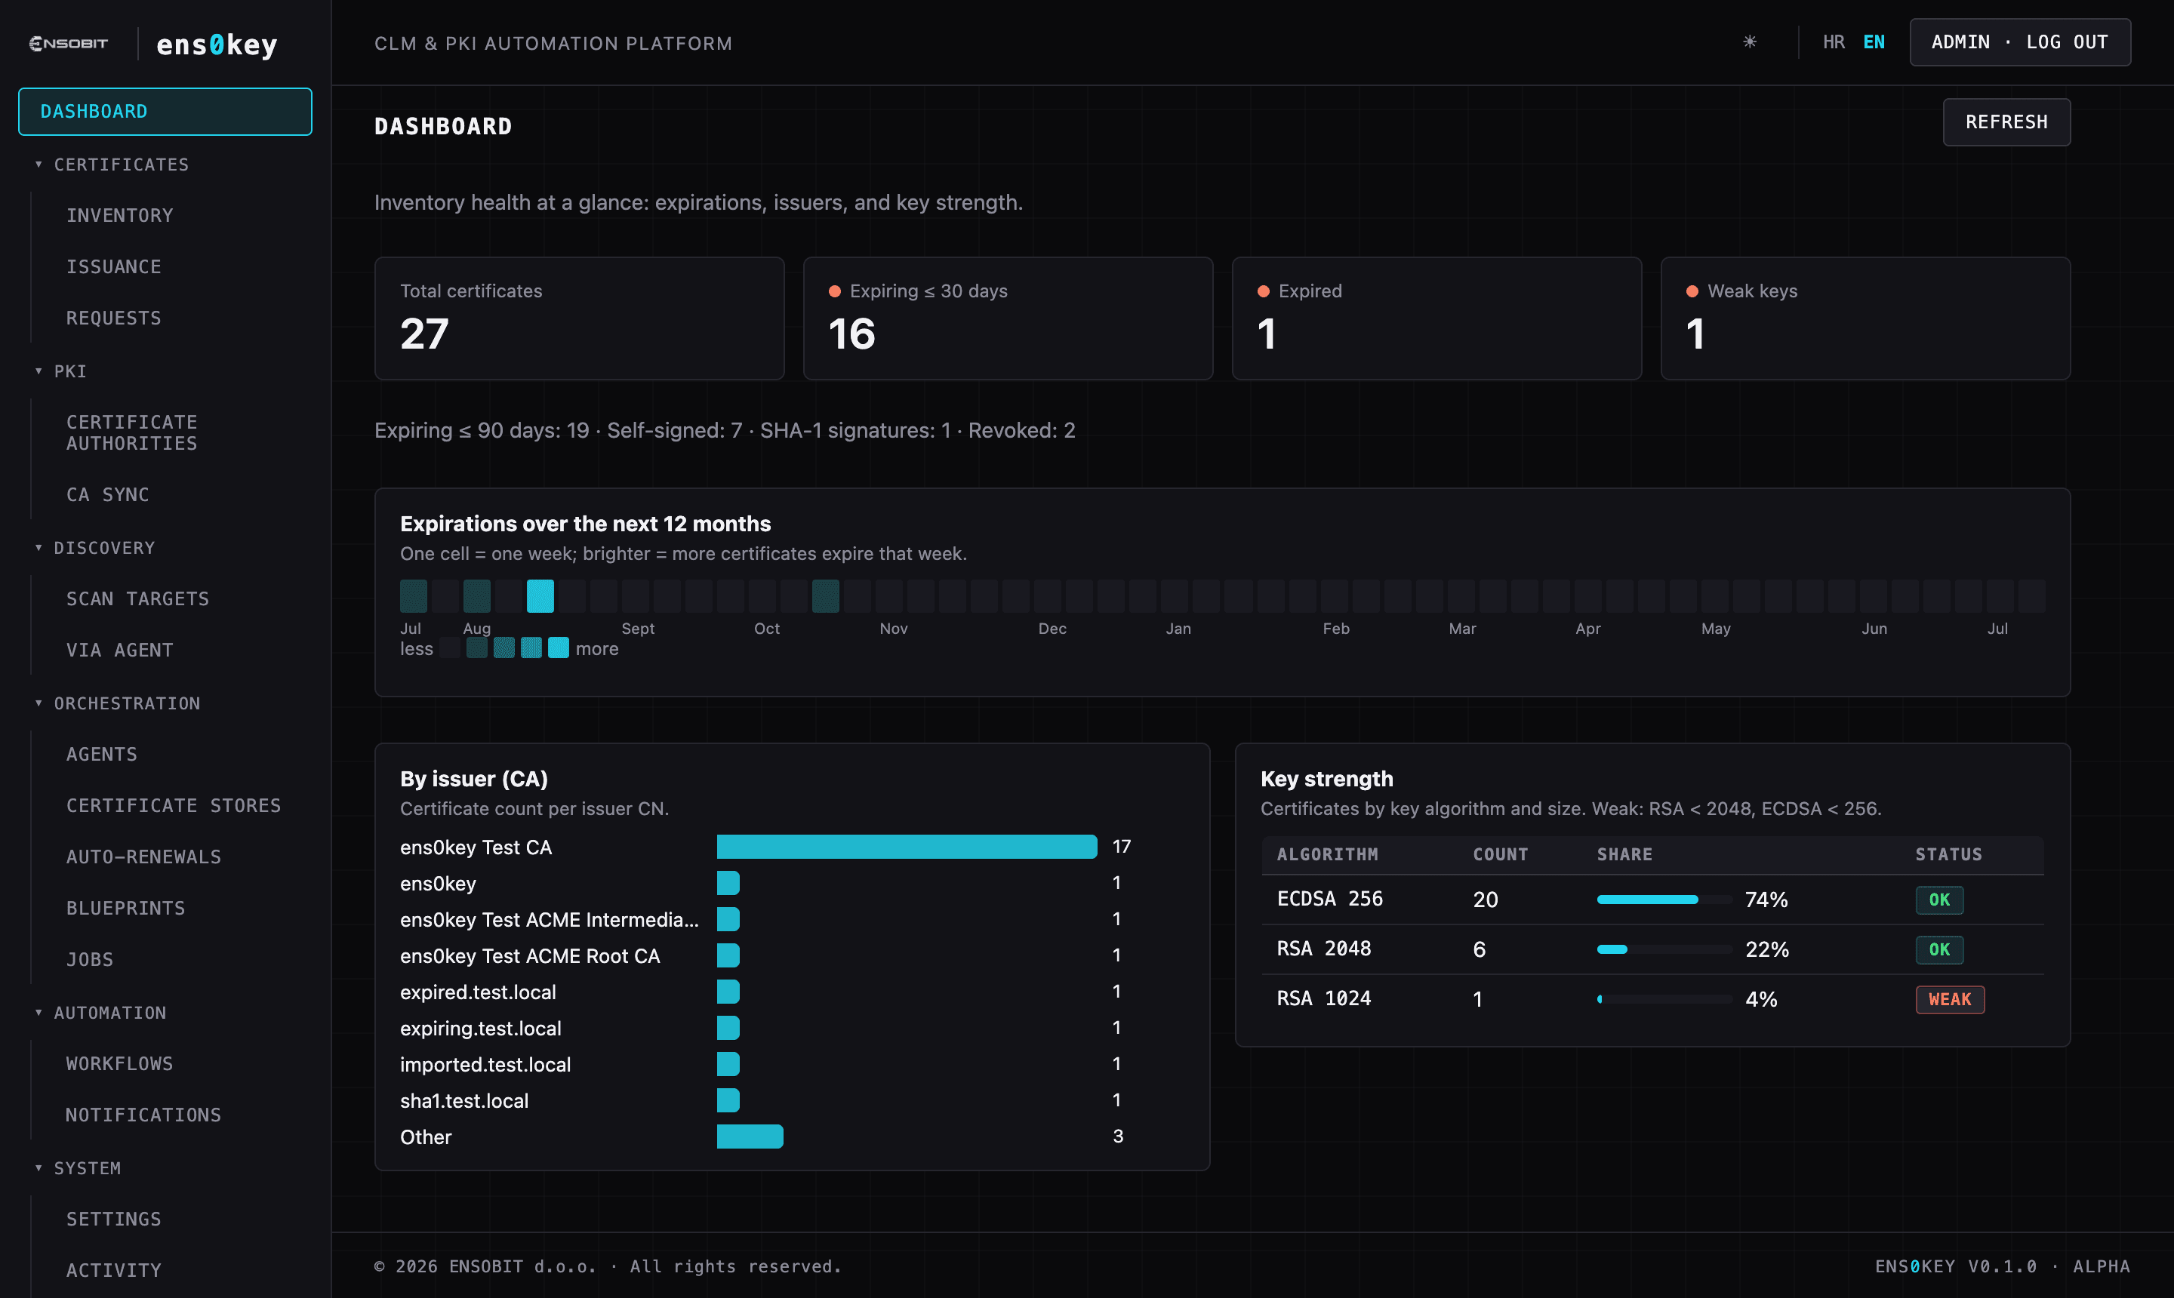The width and height of the screenshot is (2174, 1298).
Task: Collapse the Orchestration section
Action: [x=117, y=703]
